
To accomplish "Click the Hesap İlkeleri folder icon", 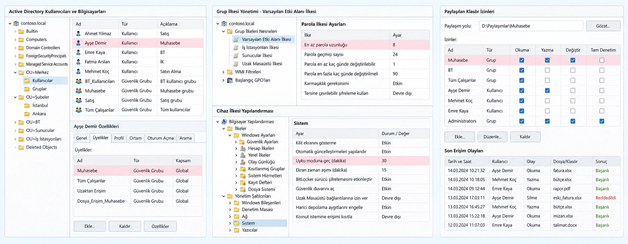I will 243,148.
